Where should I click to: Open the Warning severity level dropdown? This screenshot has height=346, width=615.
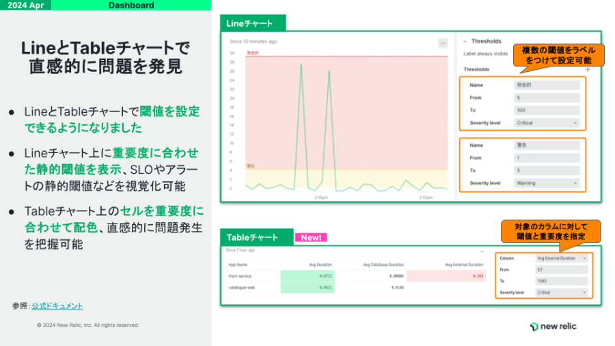[547, 183]
